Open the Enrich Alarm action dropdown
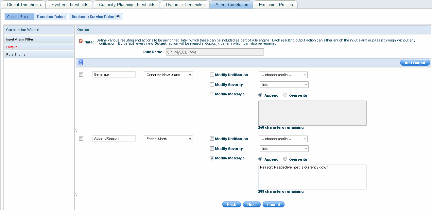 pyautogui.click(x=168, y=139)
